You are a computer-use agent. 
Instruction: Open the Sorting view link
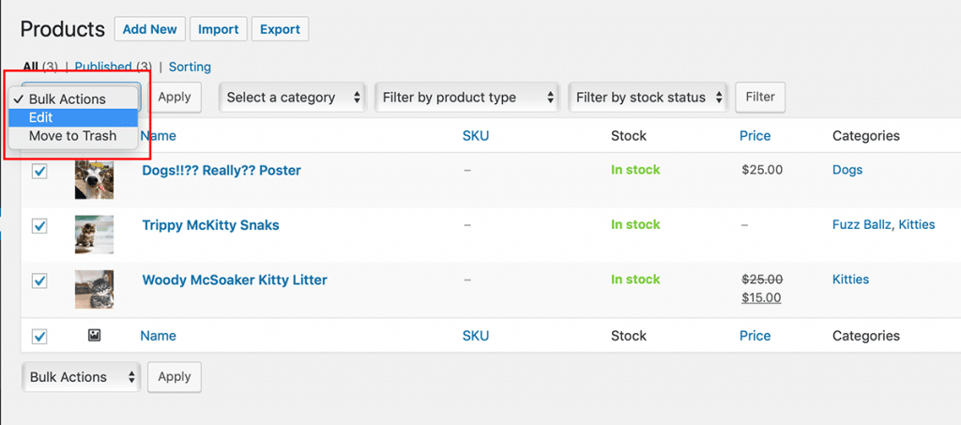coord(190,67)
